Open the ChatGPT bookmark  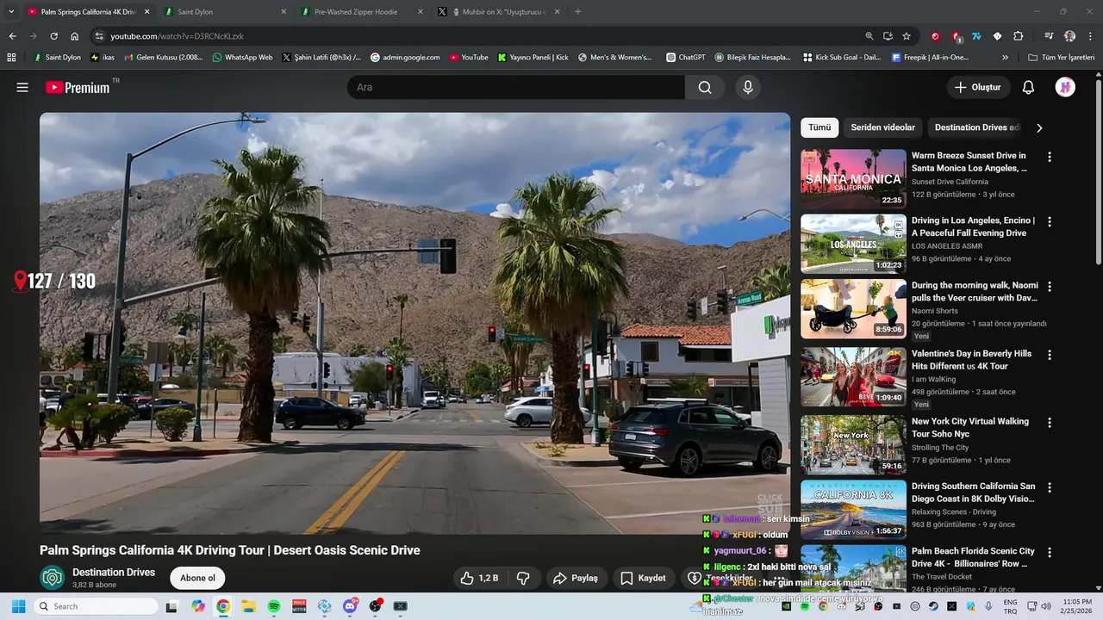point(686,58)
